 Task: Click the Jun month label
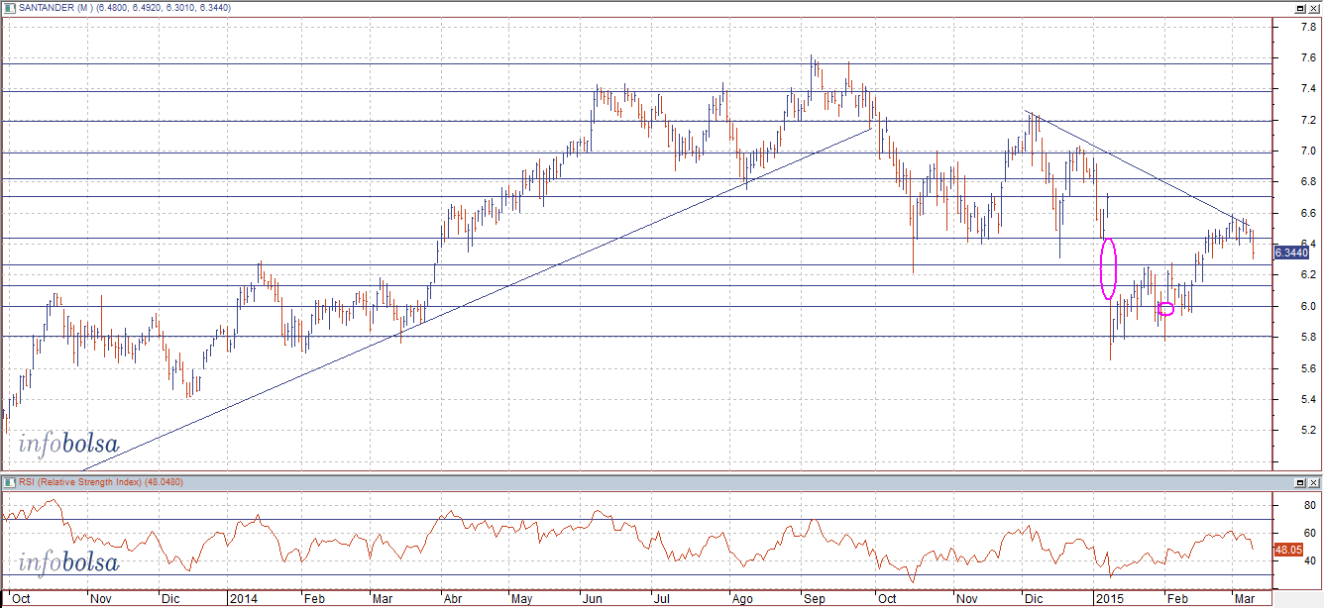pos(593,599)
